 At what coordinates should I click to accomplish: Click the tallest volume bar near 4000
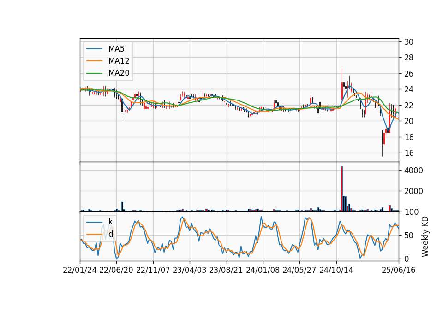click(x=342, y=189)
